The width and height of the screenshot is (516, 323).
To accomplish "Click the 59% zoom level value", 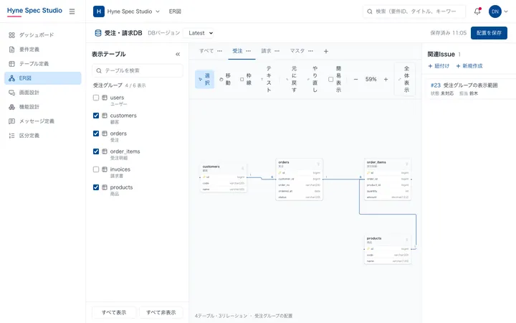I will pos(371,79).
